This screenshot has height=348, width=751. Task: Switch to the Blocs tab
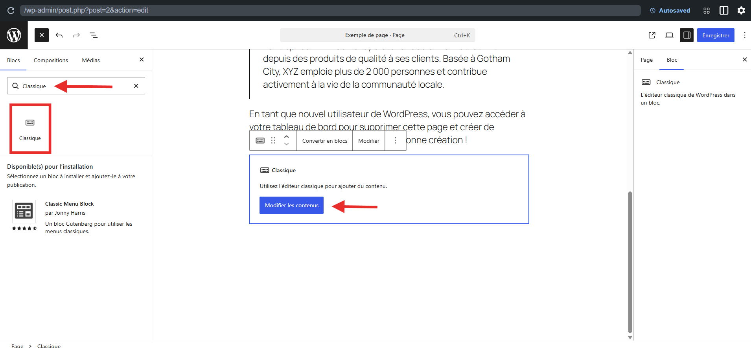[x=13, y=60]
